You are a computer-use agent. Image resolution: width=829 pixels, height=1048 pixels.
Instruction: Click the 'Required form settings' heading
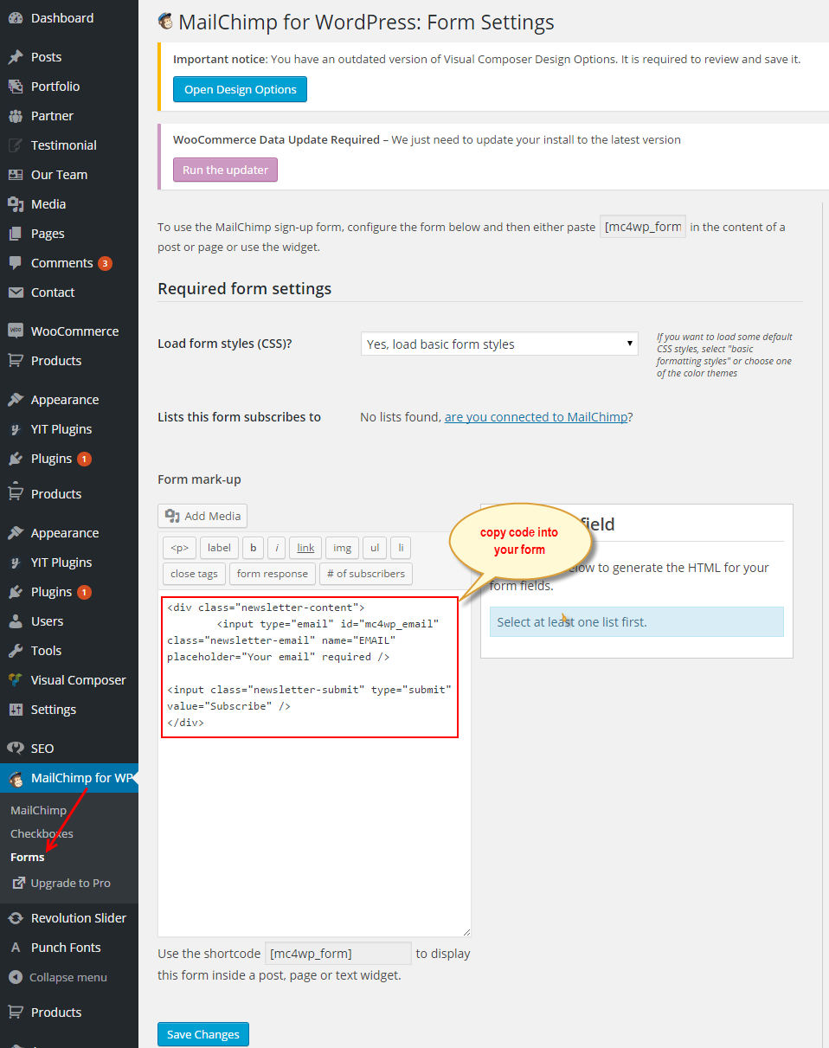[245, 289]
